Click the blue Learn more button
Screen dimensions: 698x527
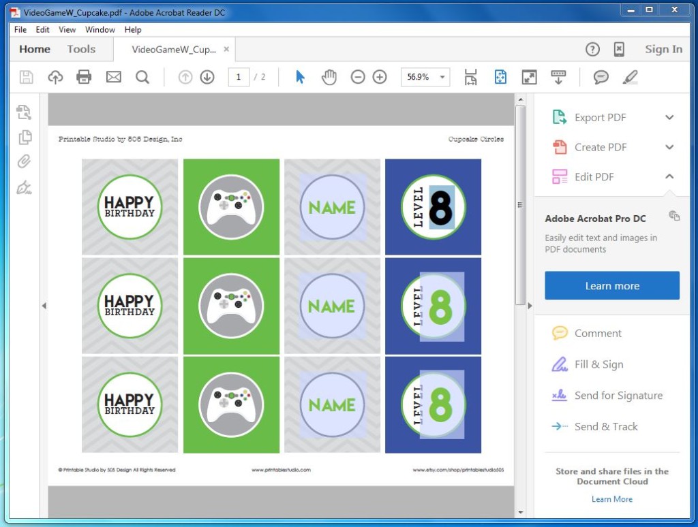[611, 285]
